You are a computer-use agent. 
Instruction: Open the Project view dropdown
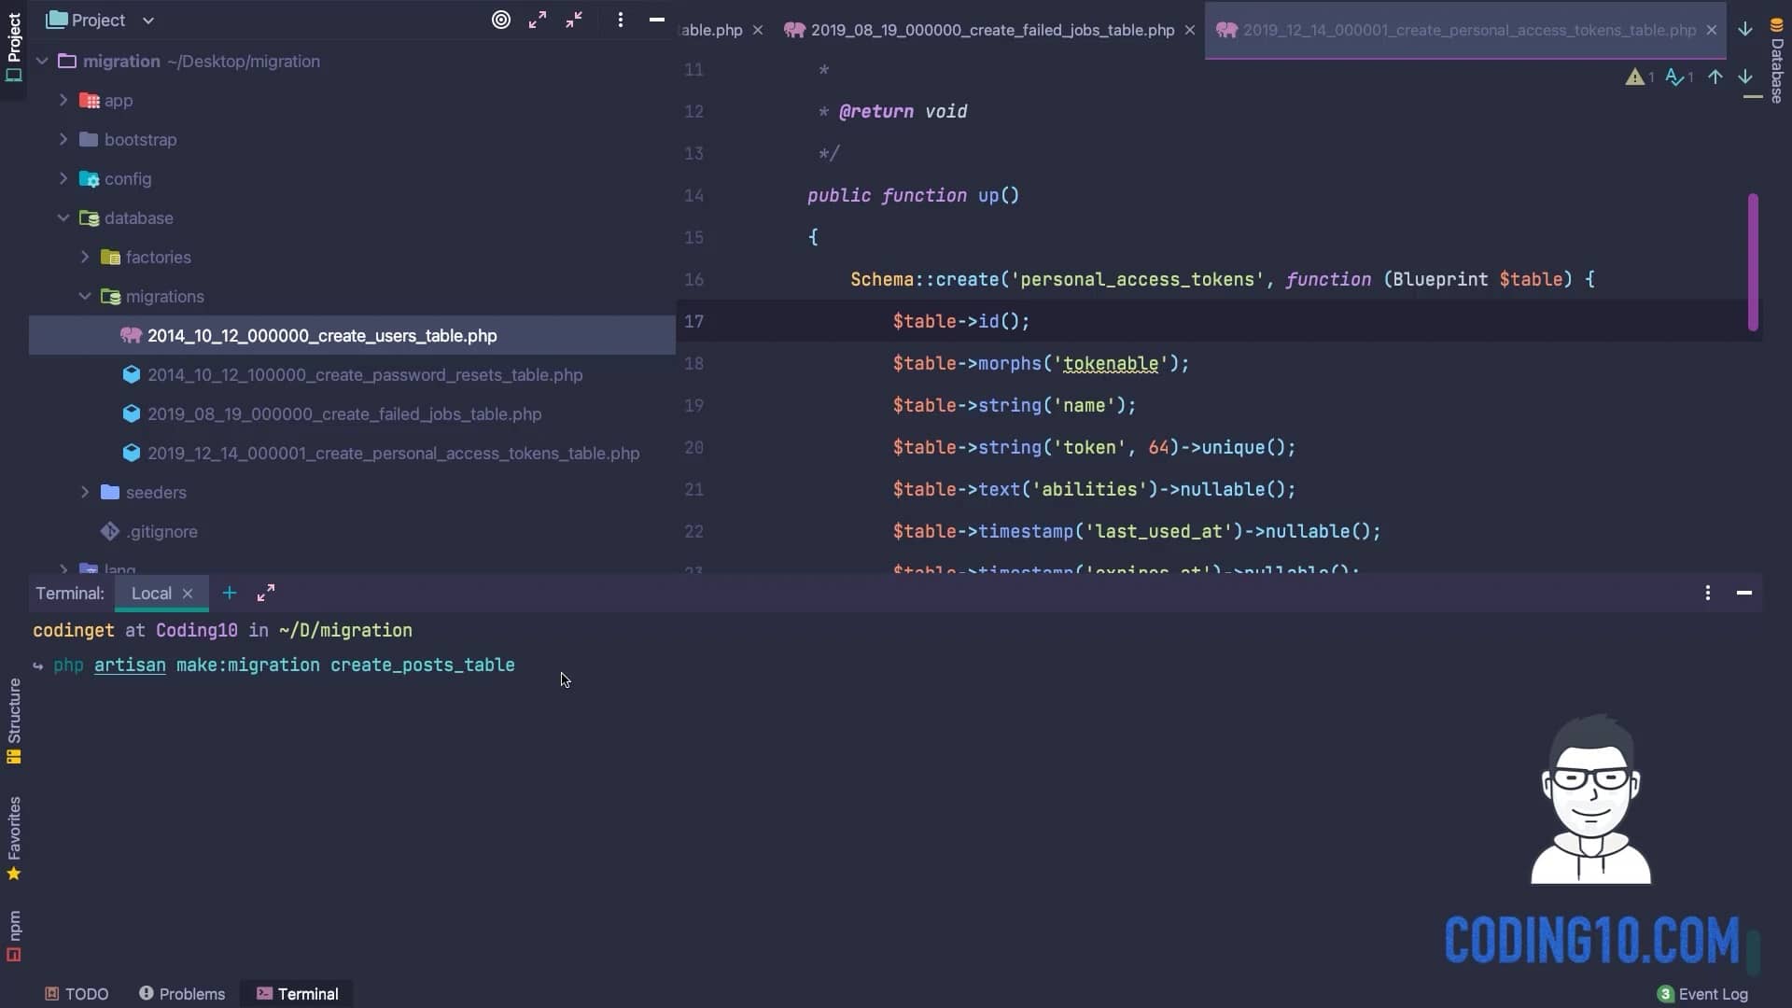[x=100, y=20]
